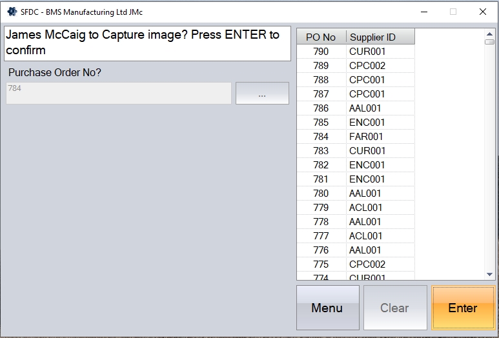Click the greyed-out Clear button
Image resolution: width=499 pixels, height=338 pixels.
click(x=394, y=308)
